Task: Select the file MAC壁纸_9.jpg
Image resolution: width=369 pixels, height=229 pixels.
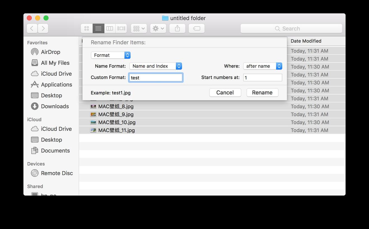Action: (x=116, y=114)
